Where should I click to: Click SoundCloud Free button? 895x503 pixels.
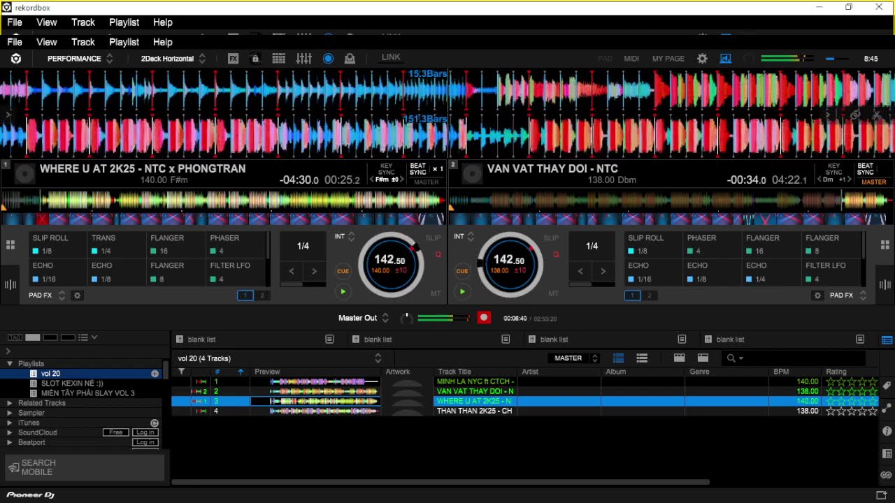116,432
